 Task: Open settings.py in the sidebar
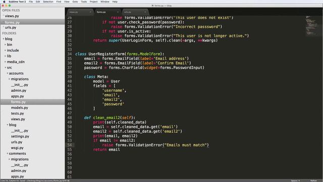click(20, 136)
